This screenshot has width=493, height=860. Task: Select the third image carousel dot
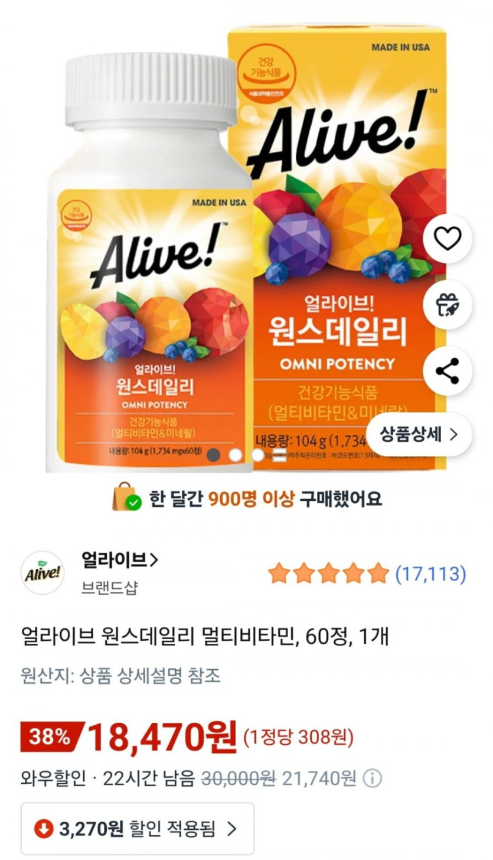(257, 455)
